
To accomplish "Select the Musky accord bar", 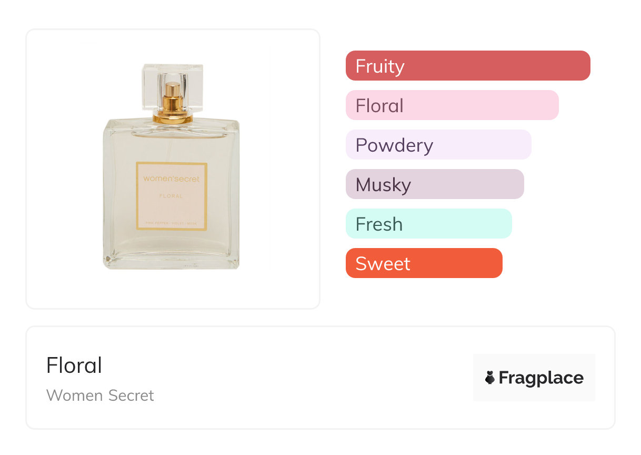I will tap(434, 184).
